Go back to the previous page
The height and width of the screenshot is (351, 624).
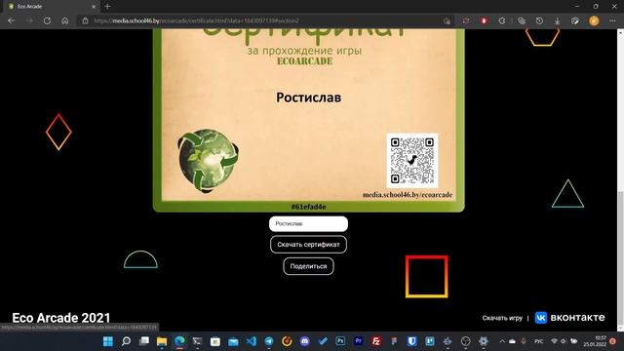tap(11, 20)
